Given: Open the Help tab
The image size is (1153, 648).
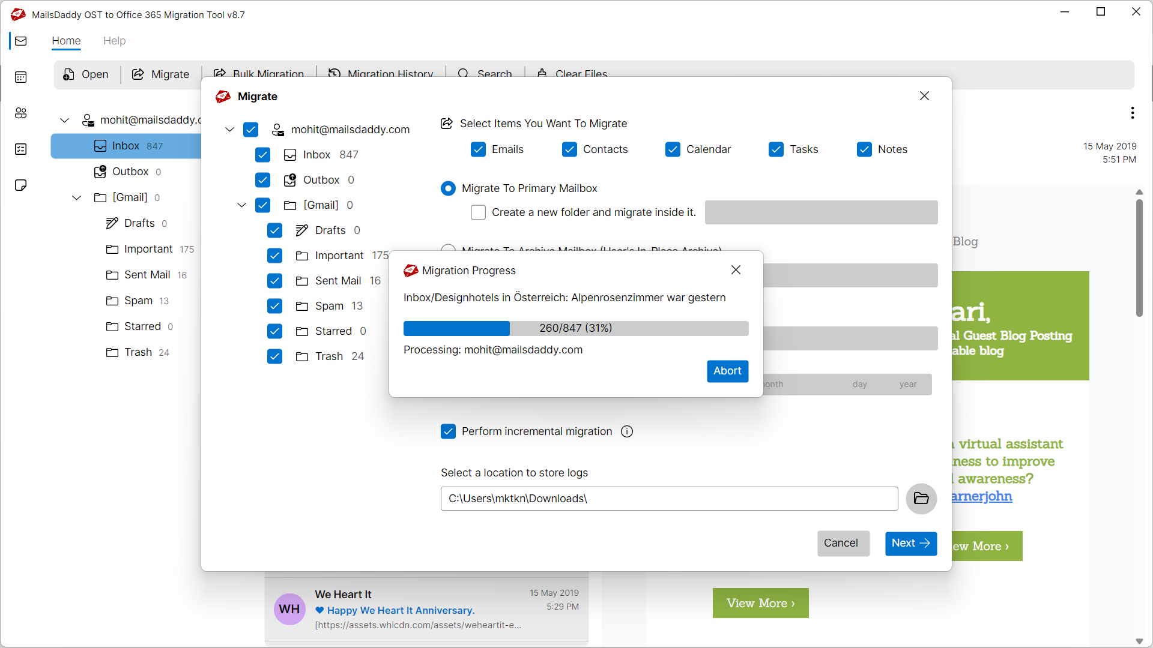Looking at the screenshot, I should (114, 41).
